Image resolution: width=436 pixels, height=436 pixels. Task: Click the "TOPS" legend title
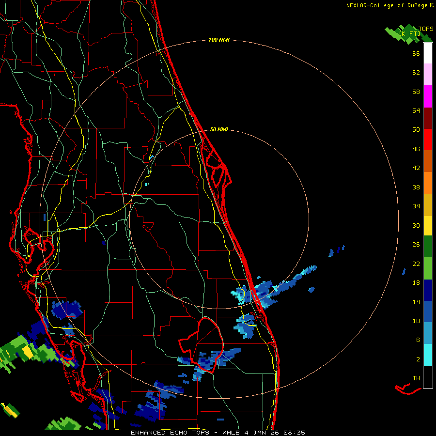pyautogui.click(x=426, y=29)
